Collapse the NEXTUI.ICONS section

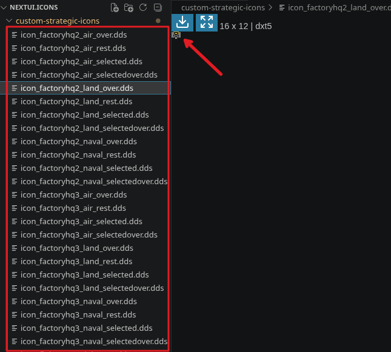tap(4, 7)
